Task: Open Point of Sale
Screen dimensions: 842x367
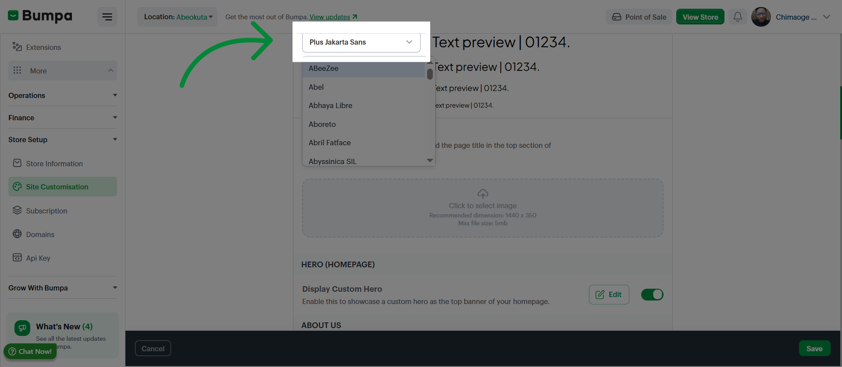Action: click(x=639, y=17)
